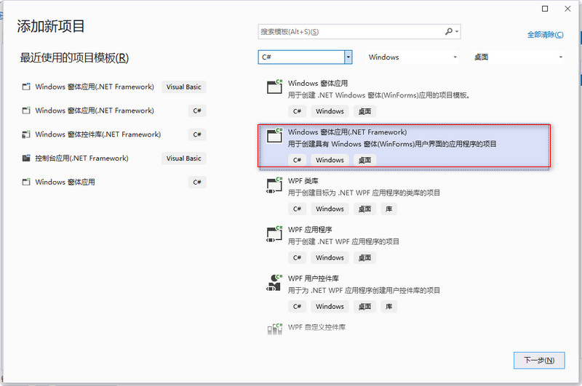Maximize the 添加新项目 dialog window
The width and height of the screenshot is (582, 386).
(545, 9)
